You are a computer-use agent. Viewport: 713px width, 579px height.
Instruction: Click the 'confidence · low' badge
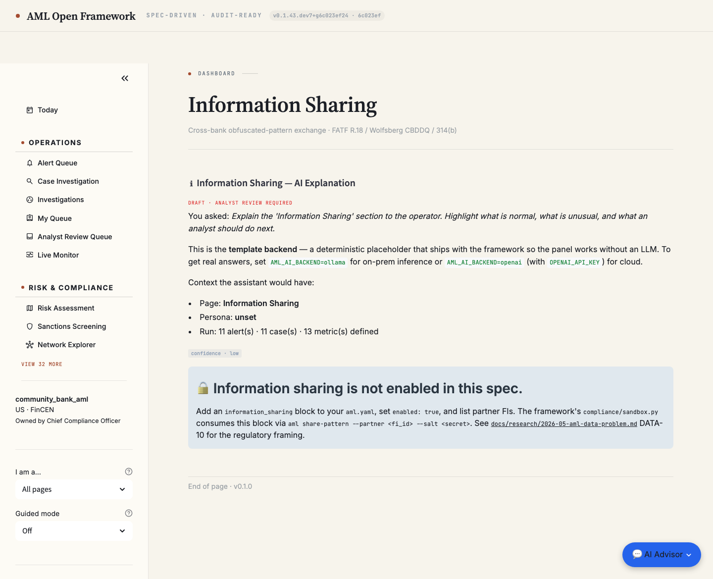(215, 353)
